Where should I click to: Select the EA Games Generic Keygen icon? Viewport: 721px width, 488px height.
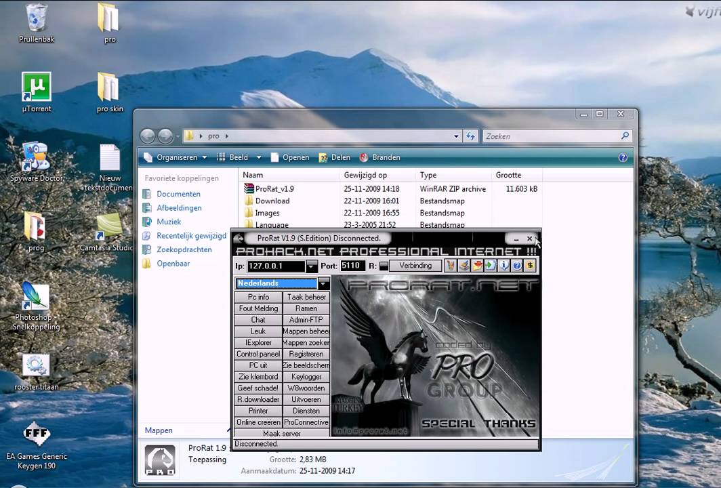tap(37, 445)
